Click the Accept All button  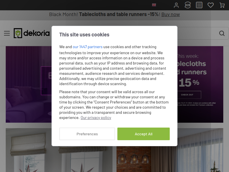(143, 134)
